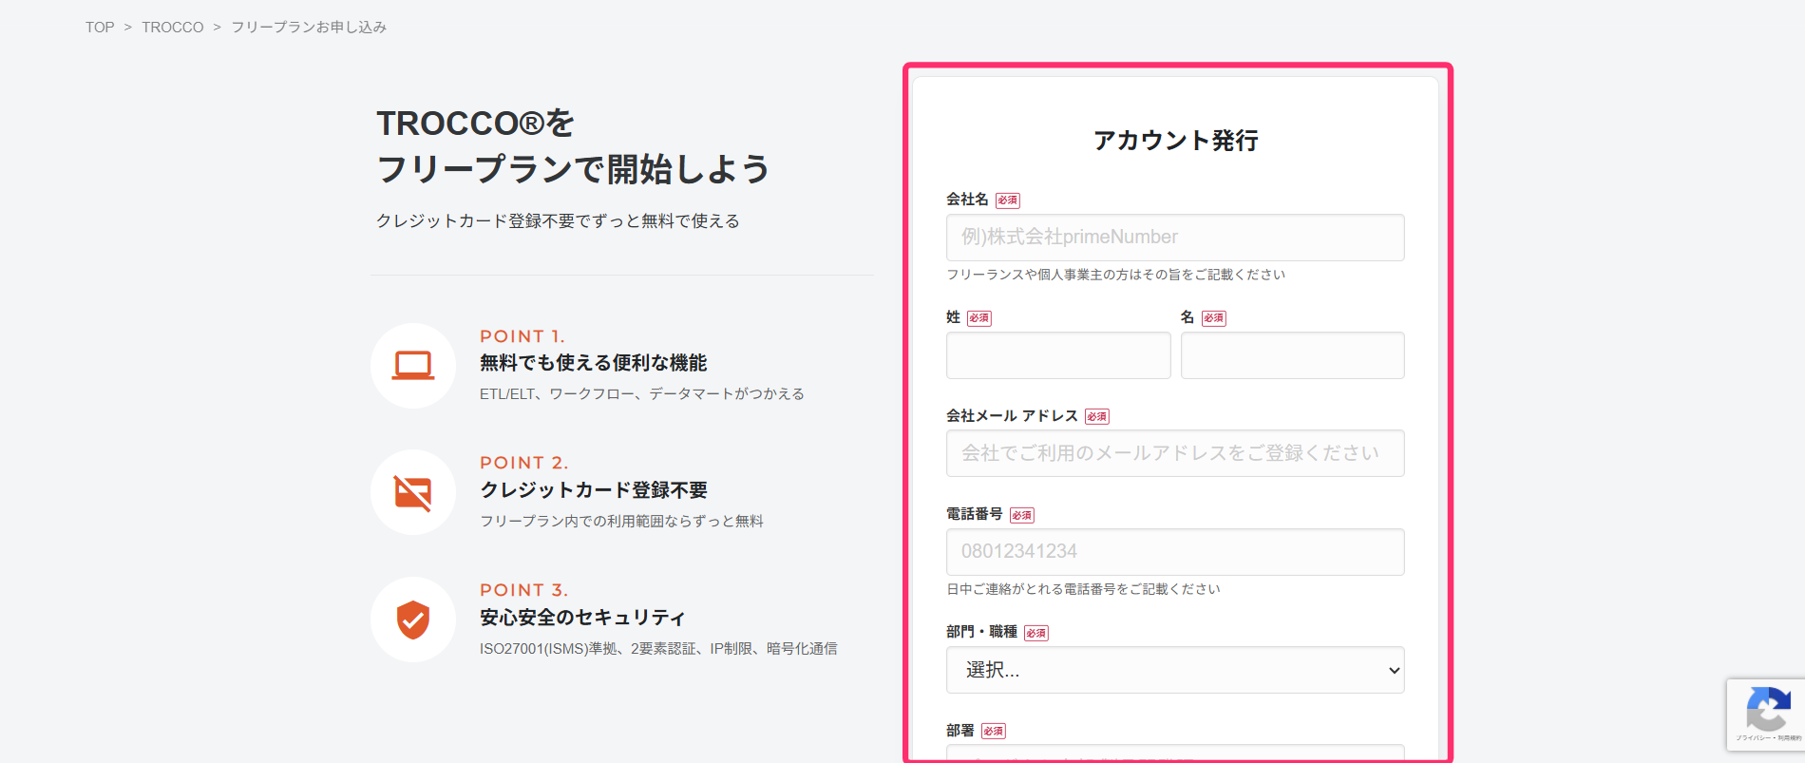Click the reCAPTCHA プライバシー link
The image size is (1805, 763).
coord(1752,737)
